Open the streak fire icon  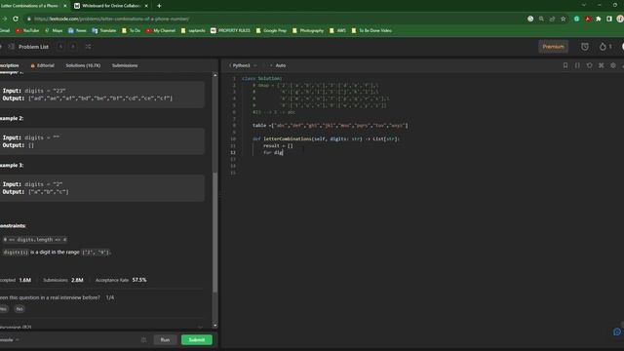pyautogui.click(x=603, y=47)
